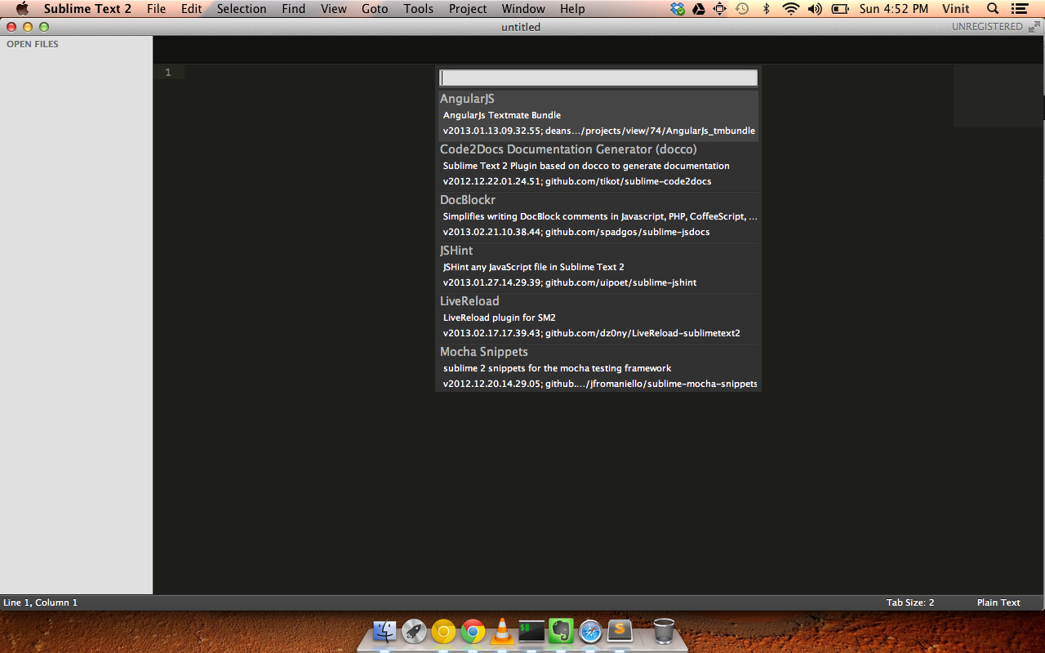Click the package search input field

click(x=598, y=78)
